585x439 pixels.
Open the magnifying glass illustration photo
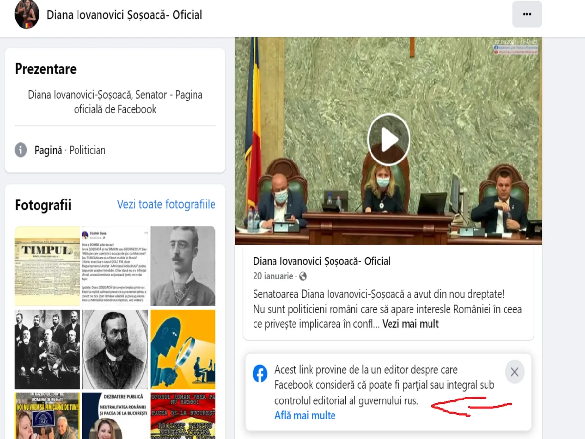(183, 349)
